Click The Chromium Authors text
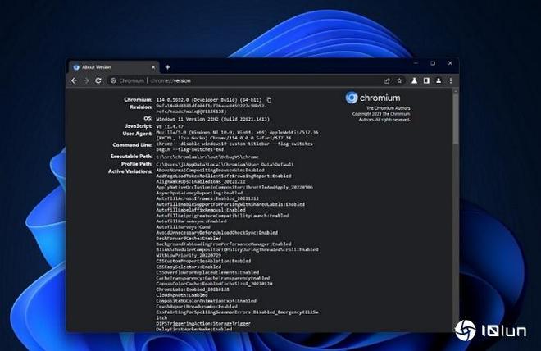Viewport: 541px width, 351px height. coord(389,108)
